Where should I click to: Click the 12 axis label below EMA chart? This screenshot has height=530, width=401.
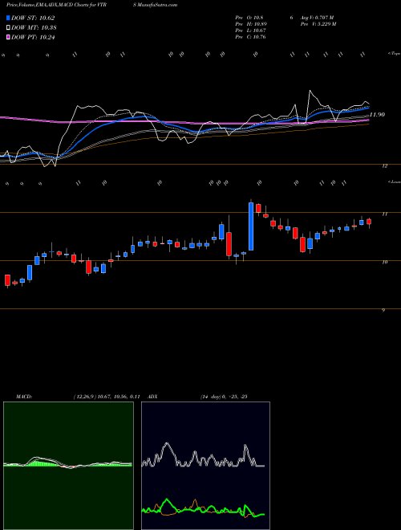pos(384,165)
